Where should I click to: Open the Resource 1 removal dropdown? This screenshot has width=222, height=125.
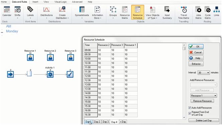204,96
